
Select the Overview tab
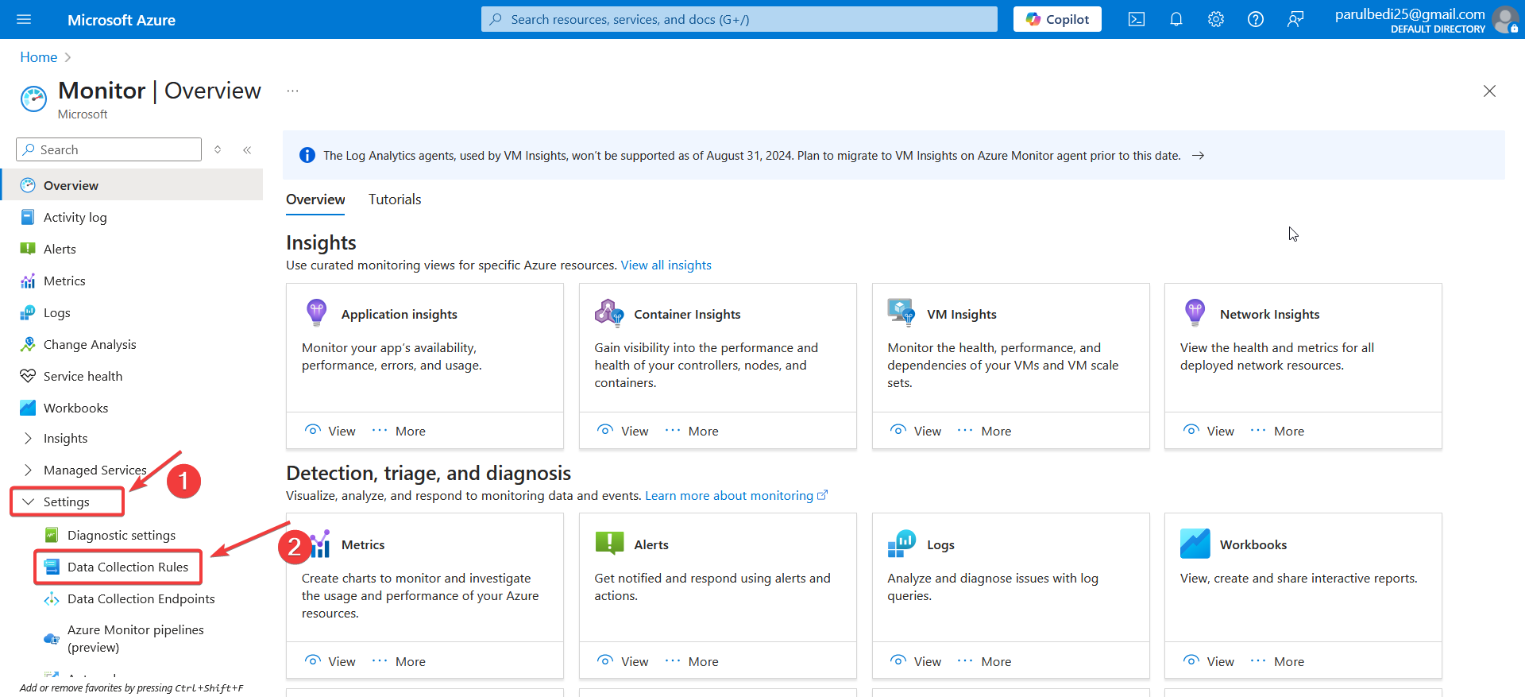(x=315, y=199)
